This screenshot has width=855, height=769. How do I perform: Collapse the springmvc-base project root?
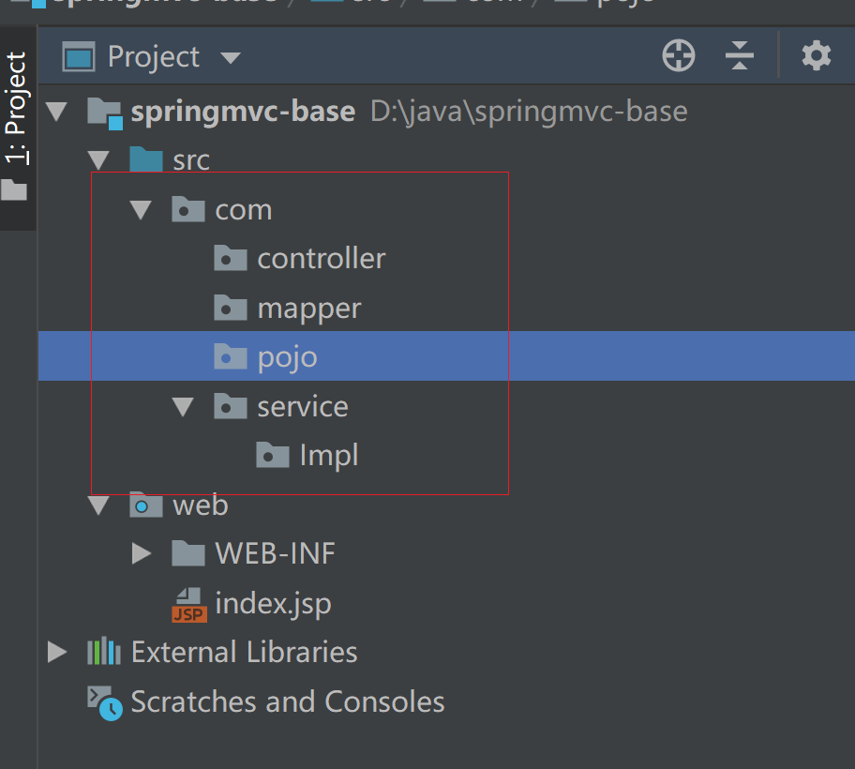click(57, 112)
